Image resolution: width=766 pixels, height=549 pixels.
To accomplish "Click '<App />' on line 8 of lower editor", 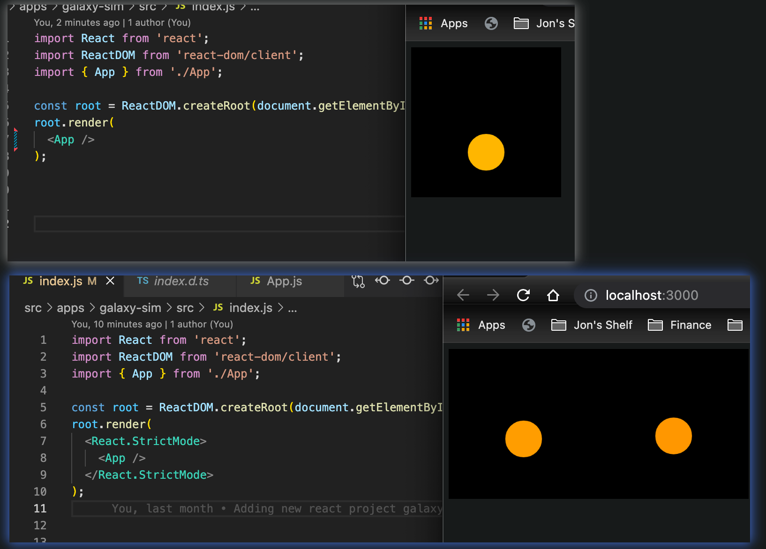I will (x=122, y=458).
